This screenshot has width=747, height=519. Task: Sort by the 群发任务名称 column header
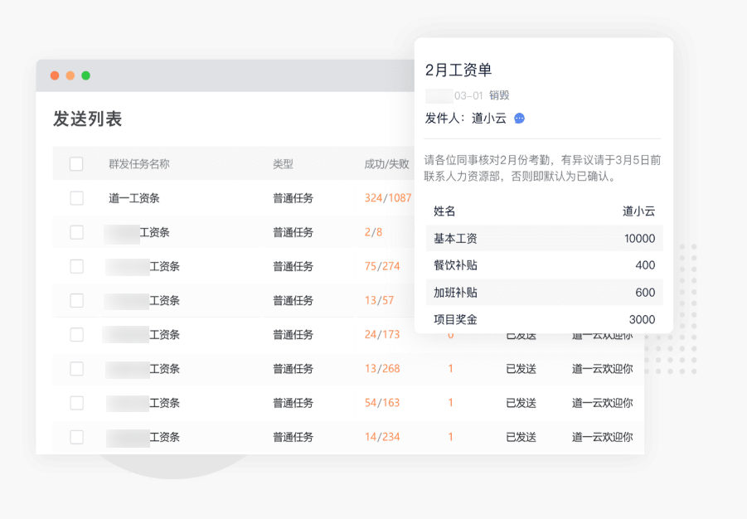(x=138, y=164)
